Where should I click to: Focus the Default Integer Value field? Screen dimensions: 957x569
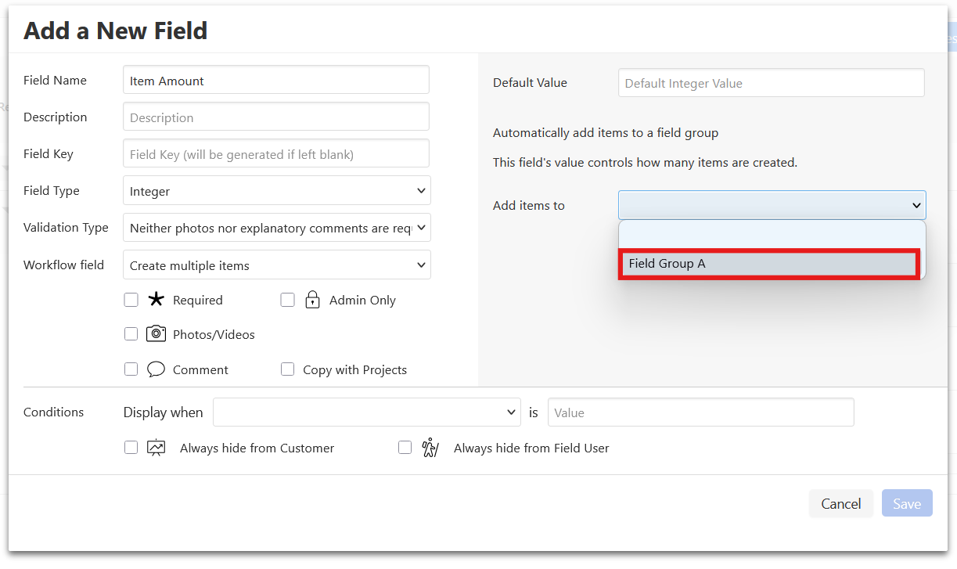[771, 83]
